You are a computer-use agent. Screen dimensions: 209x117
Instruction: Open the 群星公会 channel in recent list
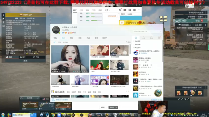point(148,60)
